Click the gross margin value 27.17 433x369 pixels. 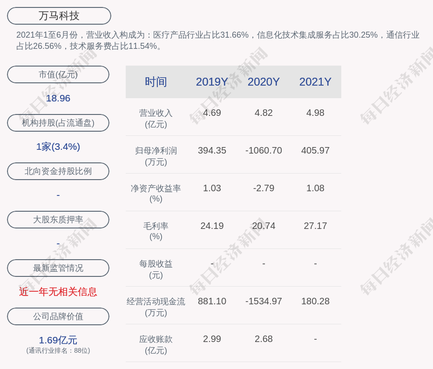[x=315, y=226]
